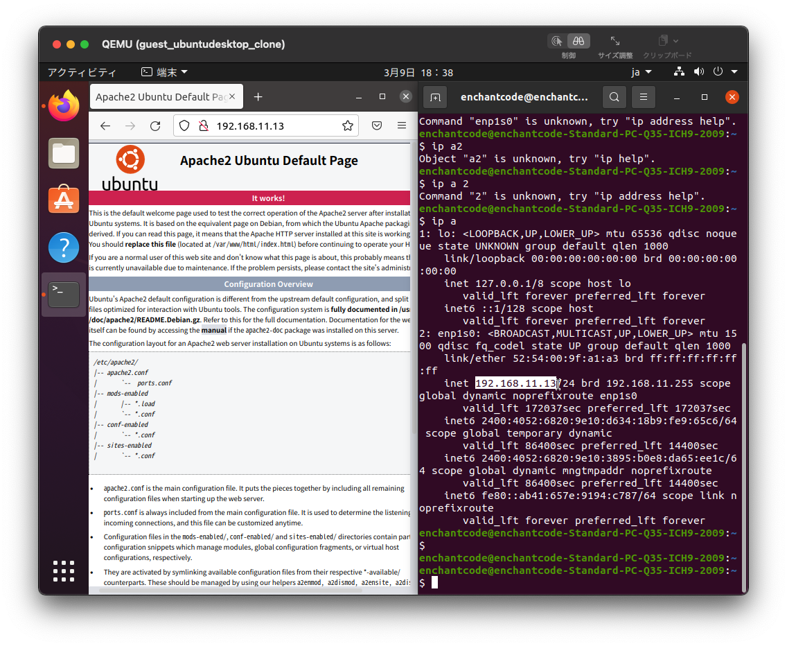The height and width of the screenshot is (646, 787).
Task: Toggle QEMU view-only binoculars mode
Action: (x=578, y=41)
